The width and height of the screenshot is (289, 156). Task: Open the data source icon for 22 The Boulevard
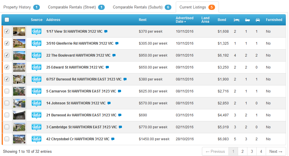[x=36, y=55]
